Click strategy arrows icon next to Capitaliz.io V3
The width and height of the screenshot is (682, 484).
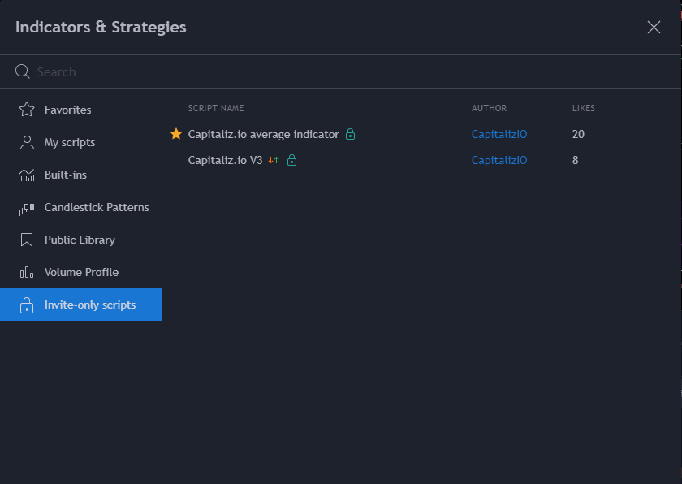coord(274,160)
